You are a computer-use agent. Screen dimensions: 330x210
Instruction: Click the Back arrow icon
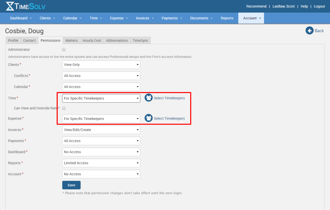coord(309,31)
